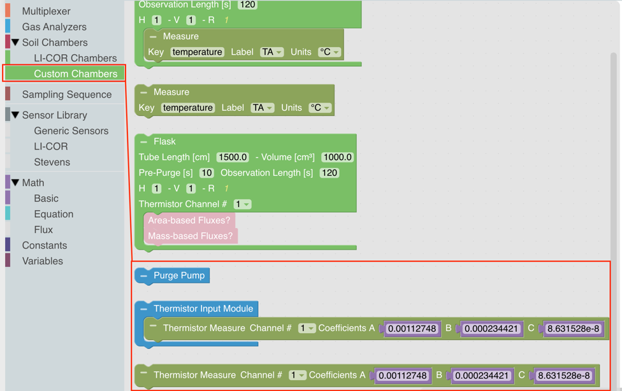Screen dimensions: 622x391
Task: Collapse the Thermistor Input Module block
Action: click(144, 309)
